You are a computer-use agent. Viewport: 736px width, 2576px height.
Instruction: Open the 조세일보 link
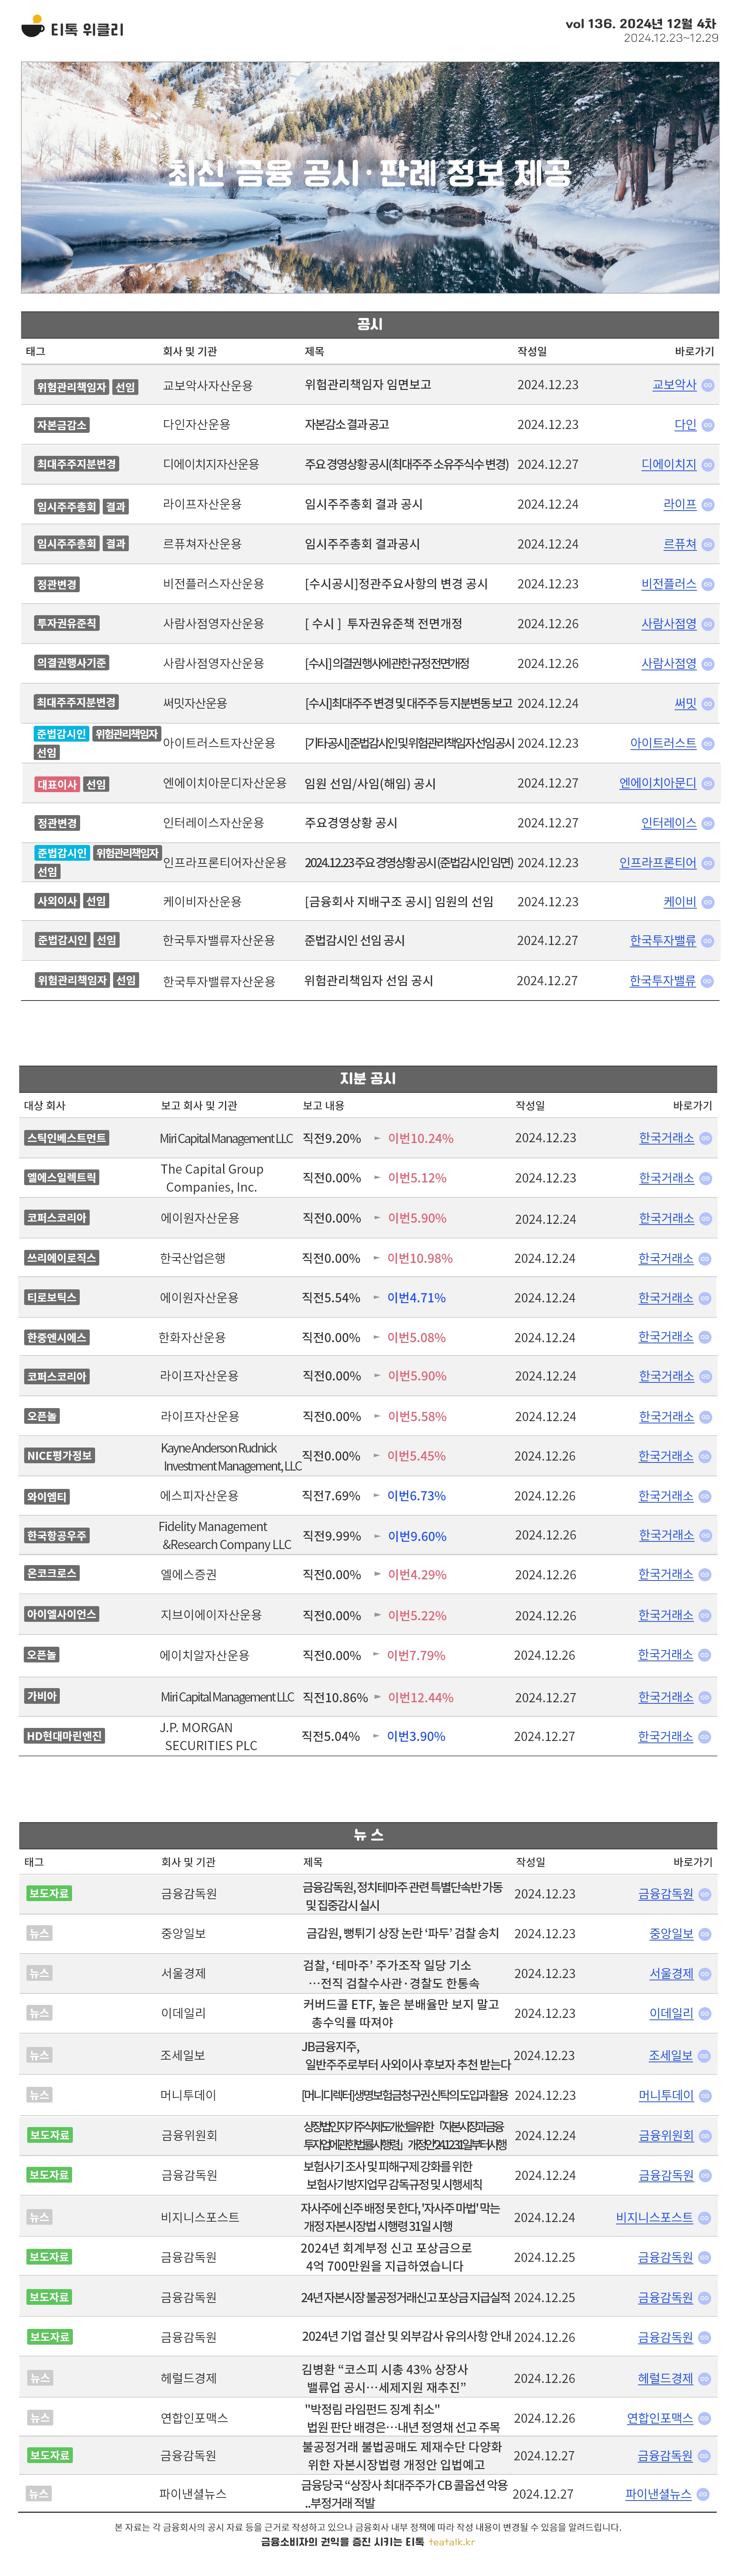point(671,2056)
